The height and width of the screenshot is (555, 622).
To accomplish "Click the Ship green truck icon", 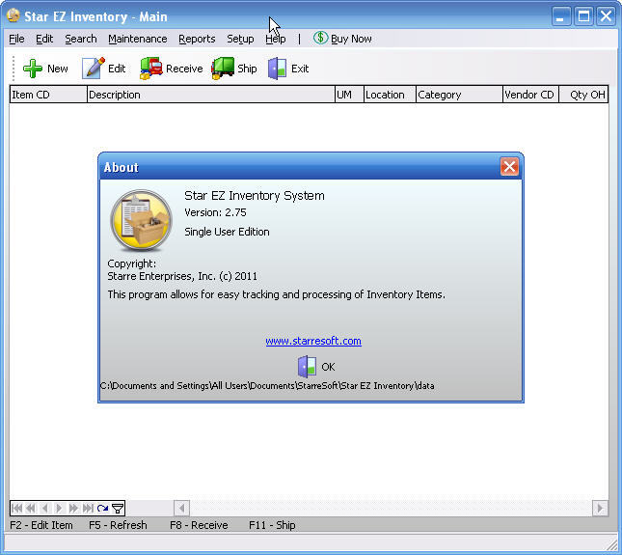I will pyautogui.click(x=223, y=69).
